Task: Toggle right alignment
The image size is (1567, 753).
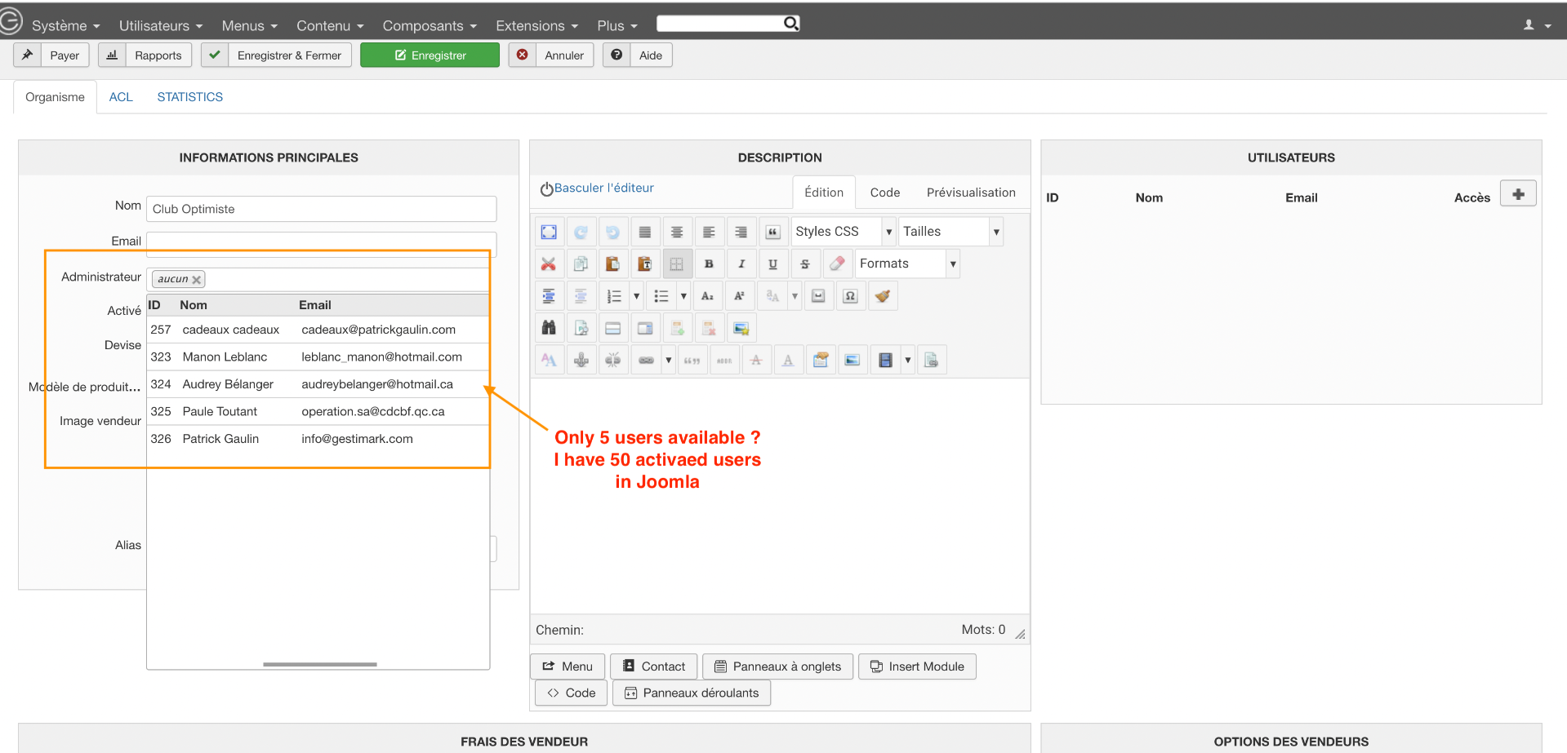Action: (x=741, y=233)
